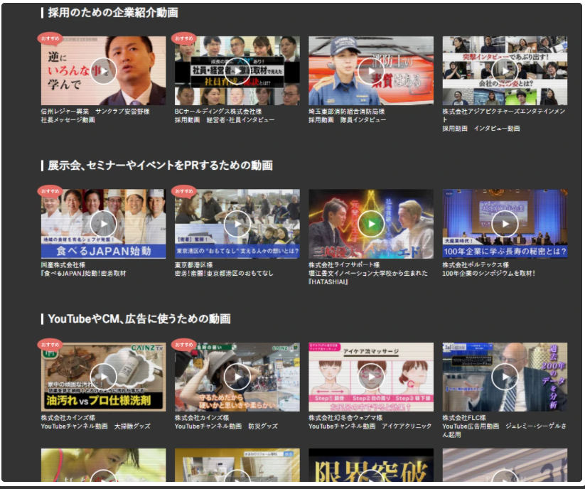Click the green play button on HATASHIAI video
585x489 pixels.
[370, 224]
